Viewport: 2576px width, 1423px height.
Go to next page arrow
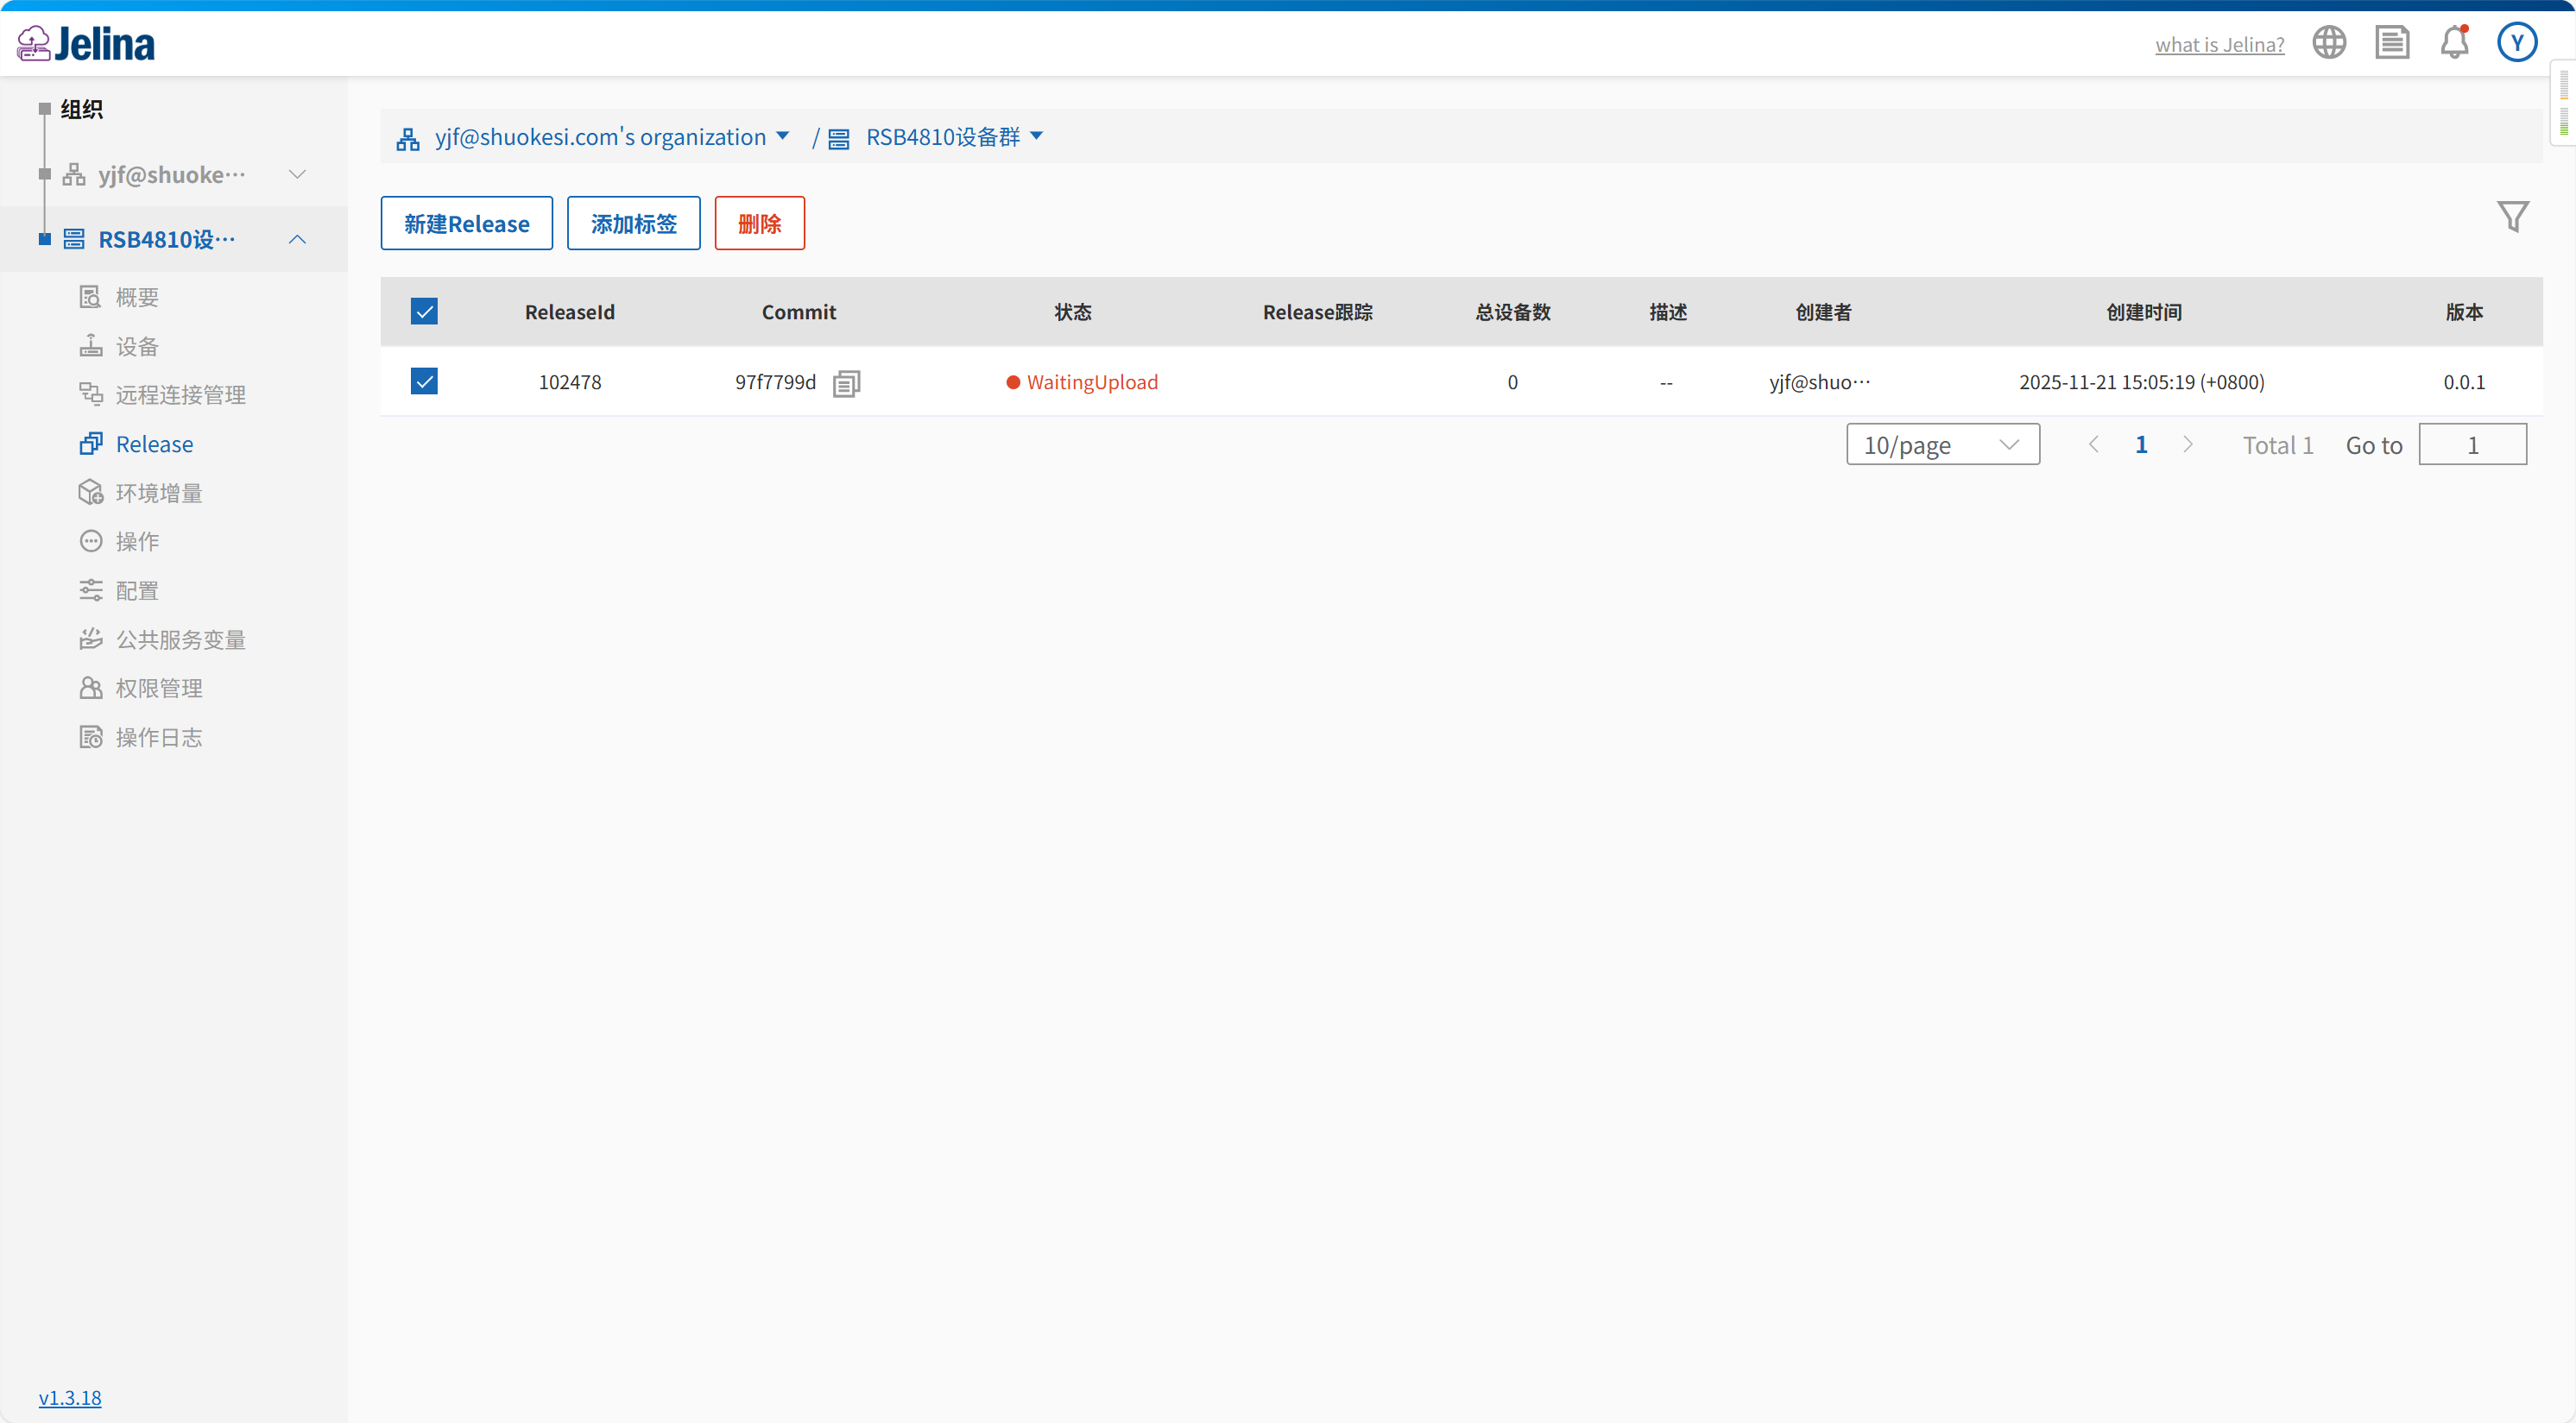tap(2188, 444)
